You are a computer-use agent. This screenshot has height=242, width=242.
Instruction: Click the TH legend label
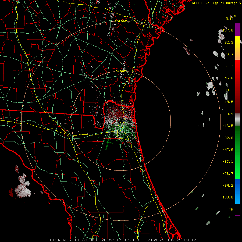pyautogui.click(x=231, y=209)
